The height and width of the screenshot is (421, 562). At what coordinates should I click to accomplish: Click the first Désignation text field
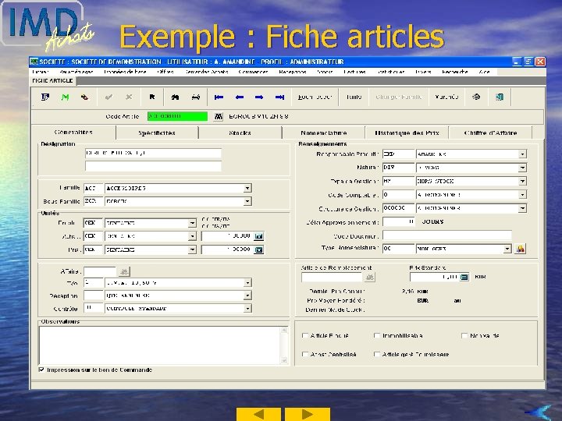coord(153,154)
